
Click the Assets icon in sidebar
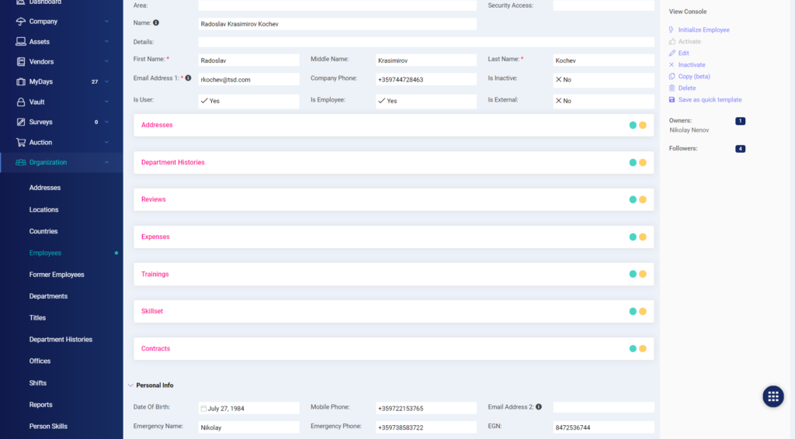(21, 41)
